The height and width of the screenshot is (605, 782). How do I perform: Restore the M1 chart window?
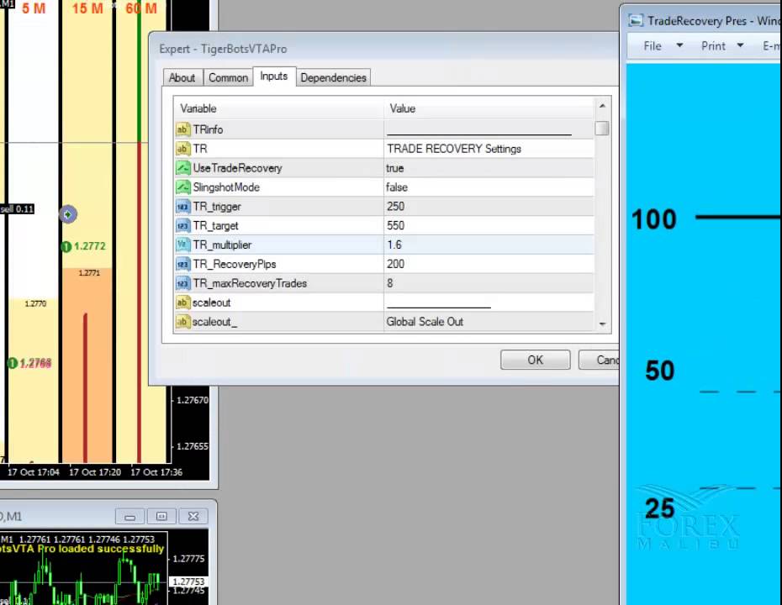(161, 516)
